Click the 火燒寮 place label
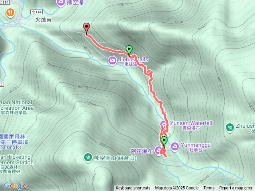255x191 pixels. coord(43,20)
